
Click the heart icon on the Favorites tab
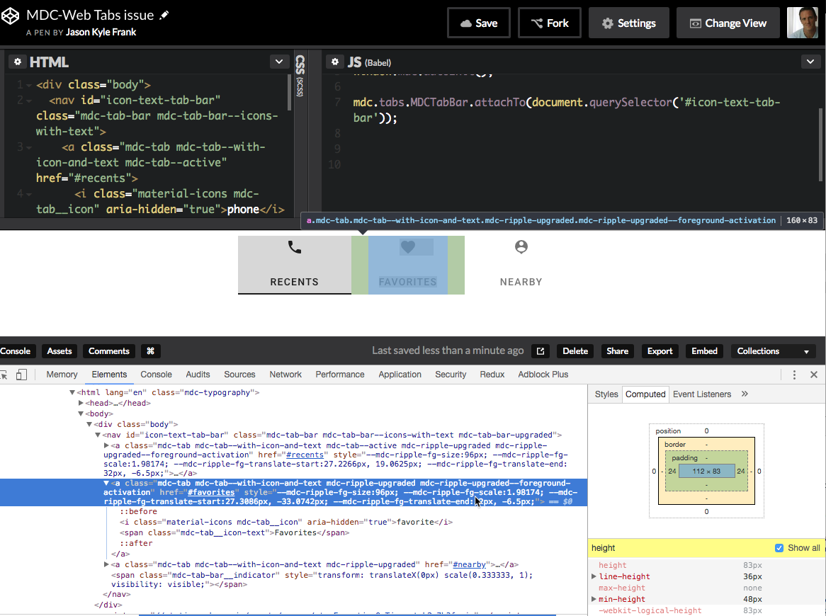tap(407, 247)
